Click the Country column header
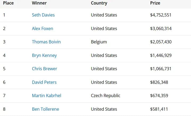 click(99, 3)
